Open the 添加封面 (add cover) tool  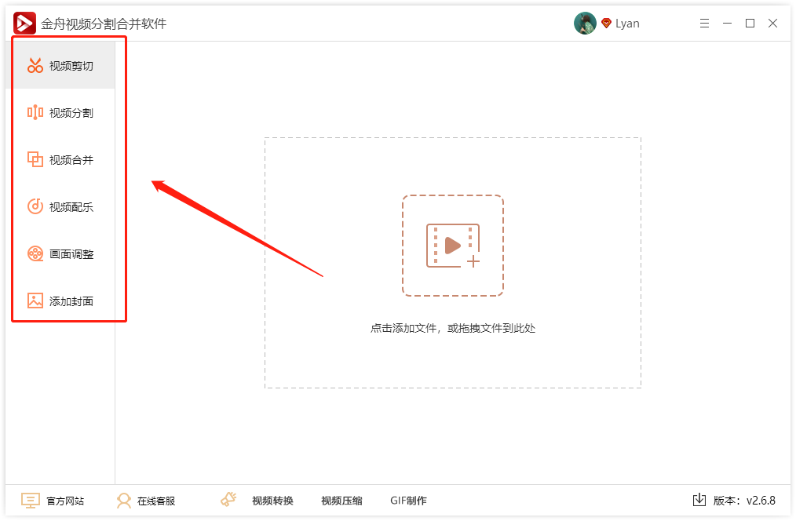click(59, 301)
